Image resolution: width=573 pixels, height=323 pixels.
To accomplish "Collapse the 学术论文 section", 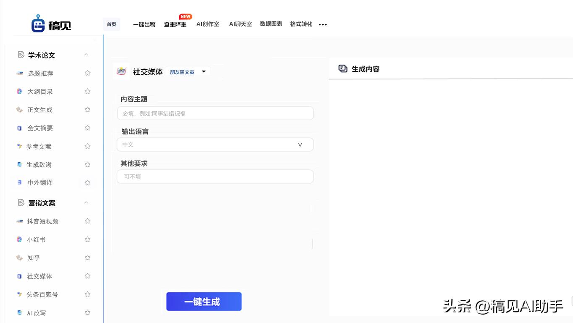I will point(86,55).
